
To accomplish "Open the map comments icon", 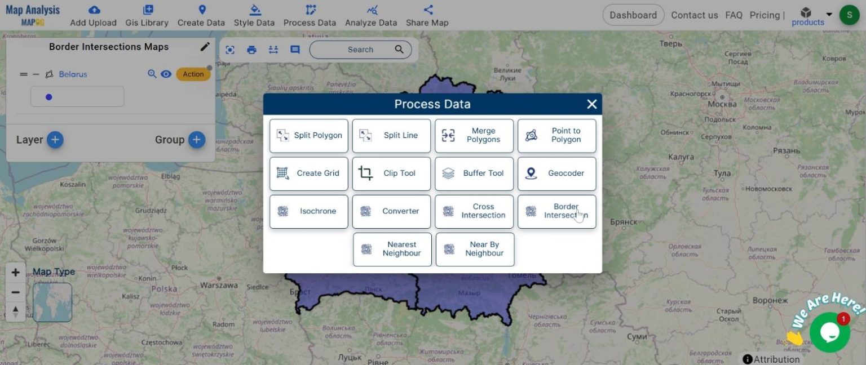I will point(295,50).
